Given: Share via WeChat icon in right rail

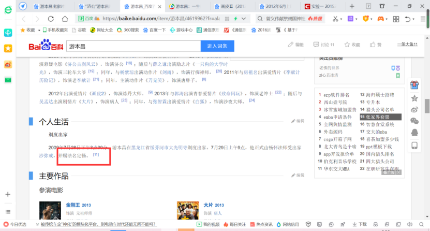Looking at the screenshot, I should (x=414, y=121).
